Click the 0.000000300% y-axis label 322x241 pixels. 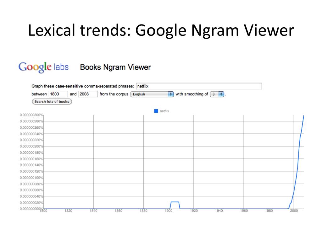coord(31,115)
